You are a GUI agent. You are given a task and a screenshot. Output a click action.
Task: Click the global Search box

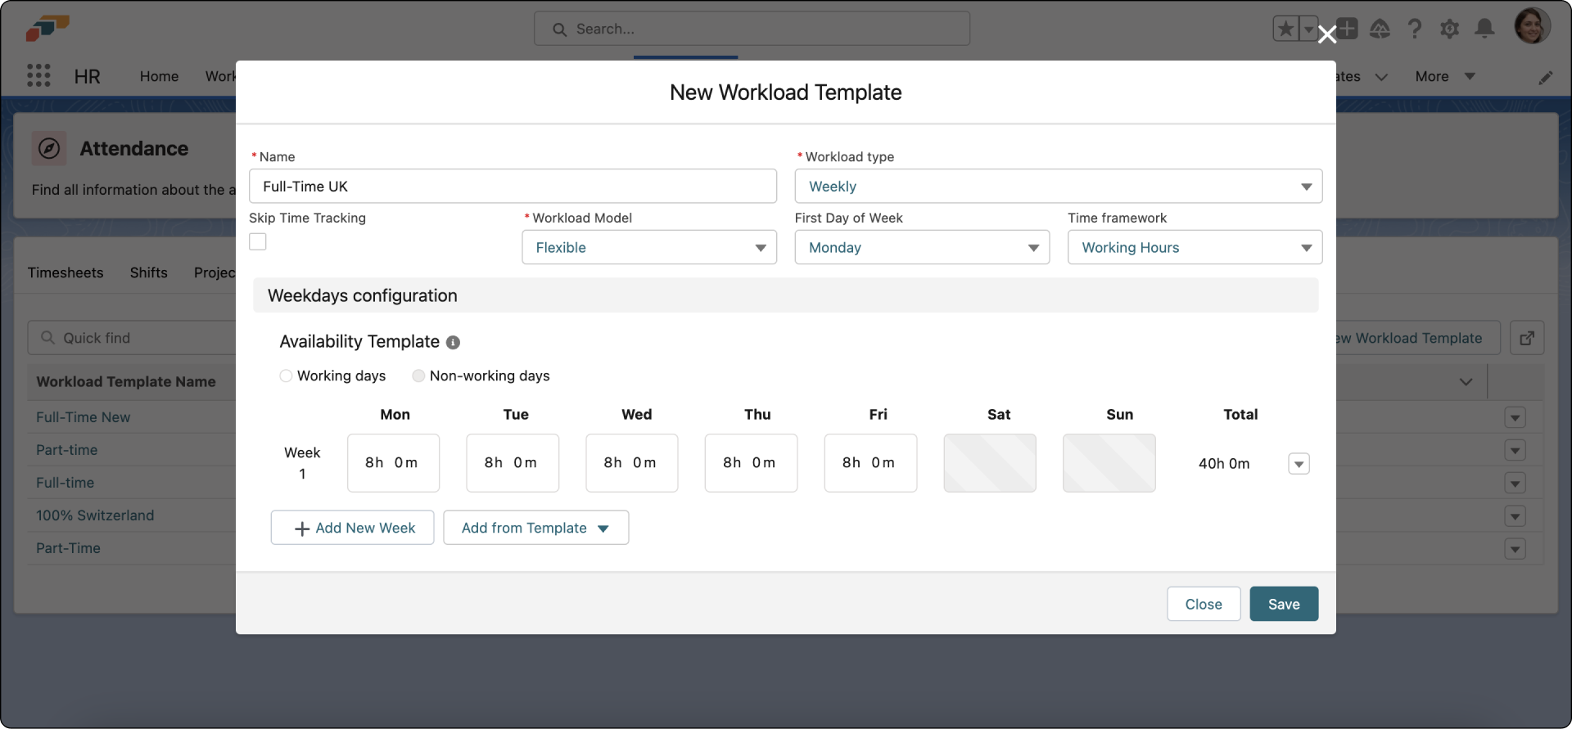[752, 29]
